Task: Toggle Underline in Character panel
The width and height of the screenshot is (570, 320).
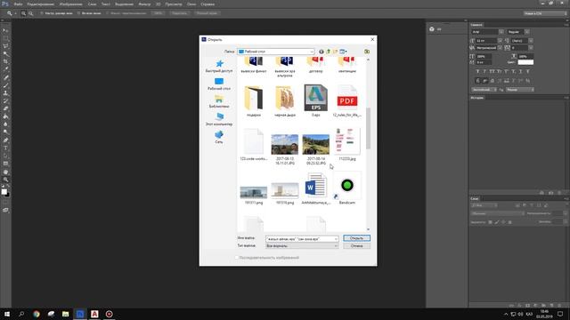Action: coord(520,72)
